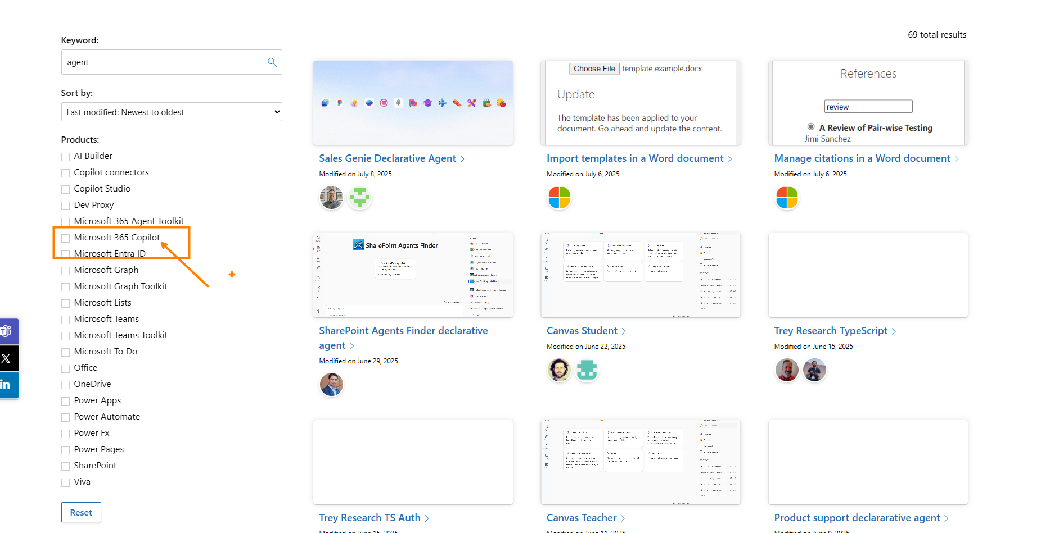Click chevron next to Canvas Teacher title

click(x=623, y=518)
